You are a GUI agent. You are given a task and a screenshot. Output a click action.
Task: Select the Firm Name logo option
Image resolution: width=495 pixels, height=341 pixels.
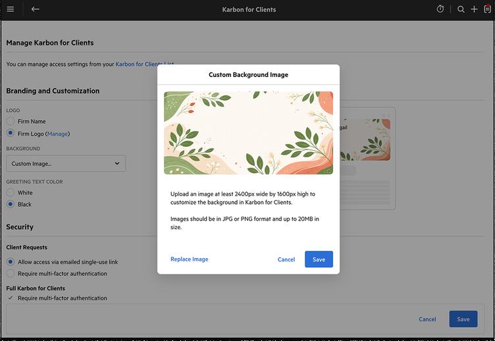(x=11, y=122)
